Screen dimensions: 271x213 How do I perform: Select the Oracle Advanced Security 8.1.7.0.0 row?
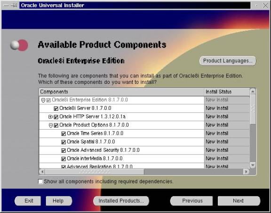point(122,150)
